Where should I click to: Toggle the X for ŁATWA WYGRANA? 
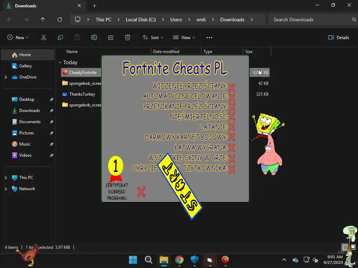pyautogui.click(x=231, y=148)
